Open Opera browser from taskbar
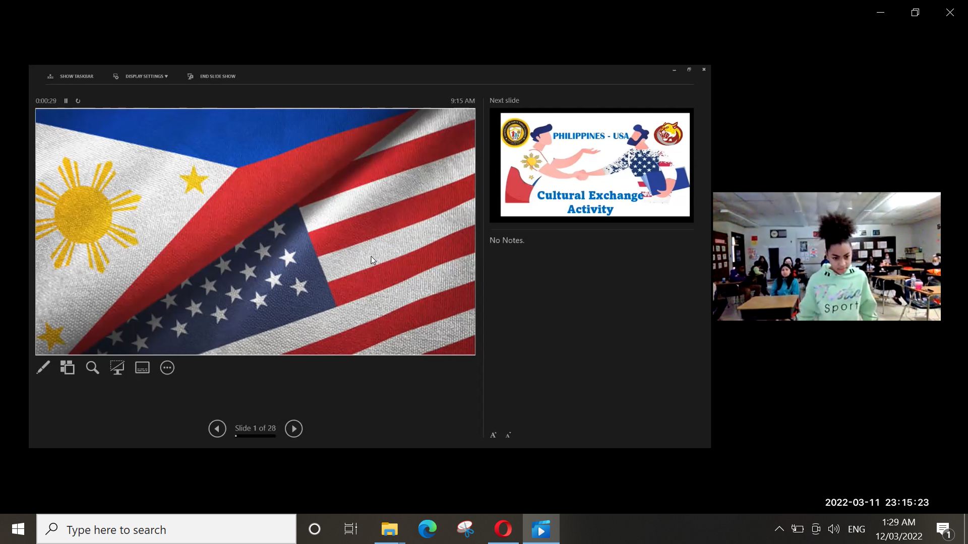968x544 pixels. point(503,529)
